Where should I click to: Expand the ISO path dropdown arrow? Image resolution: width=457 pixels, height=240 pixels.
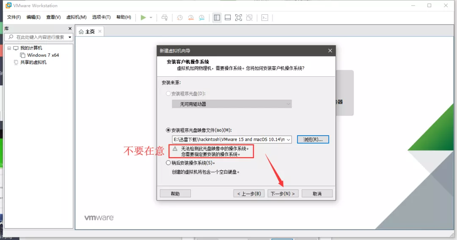point(288,139)
